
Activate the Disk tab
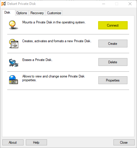(7, 12)
